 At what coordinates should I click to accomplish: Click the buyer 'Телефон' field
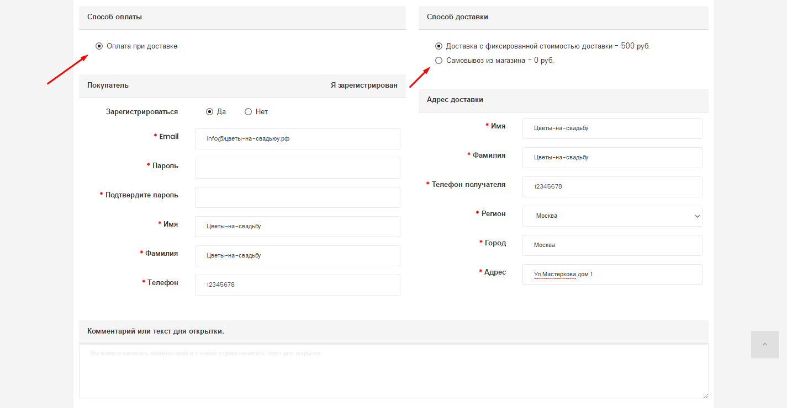pyautogui.click(x=297, y=285)
